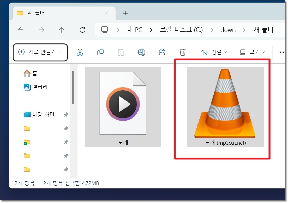Image resolution: width=288 pixels, height=203 pixels.
Task: Click the forward navigation arrow
Action: (x=41, y=30)
